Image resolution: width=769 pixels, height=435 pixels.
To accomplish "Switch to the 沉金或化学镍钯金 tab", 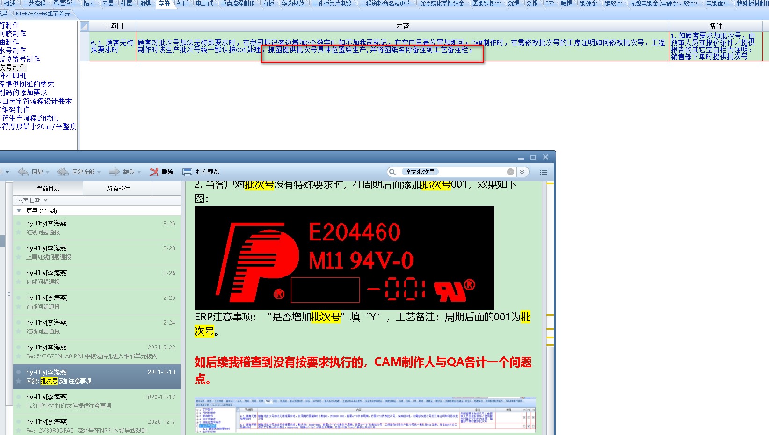I will (x=442, y=3).
